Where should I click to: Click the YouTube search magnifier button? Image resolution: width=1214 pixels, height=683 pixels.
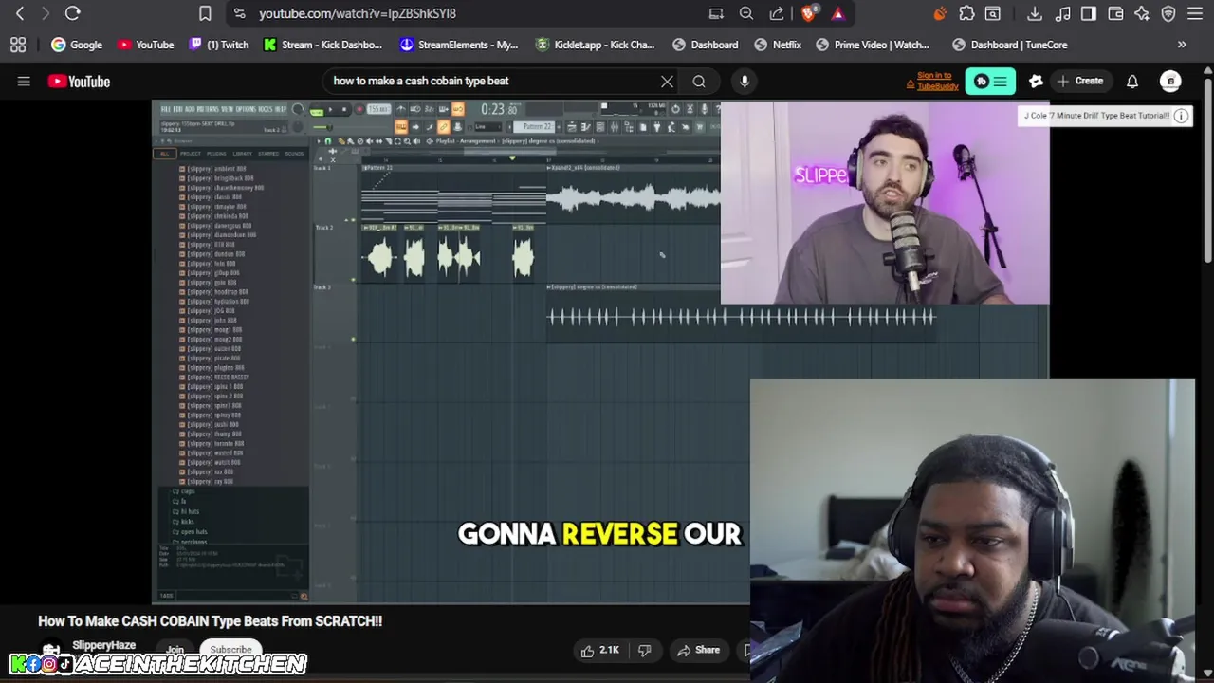tap(699, 82)
